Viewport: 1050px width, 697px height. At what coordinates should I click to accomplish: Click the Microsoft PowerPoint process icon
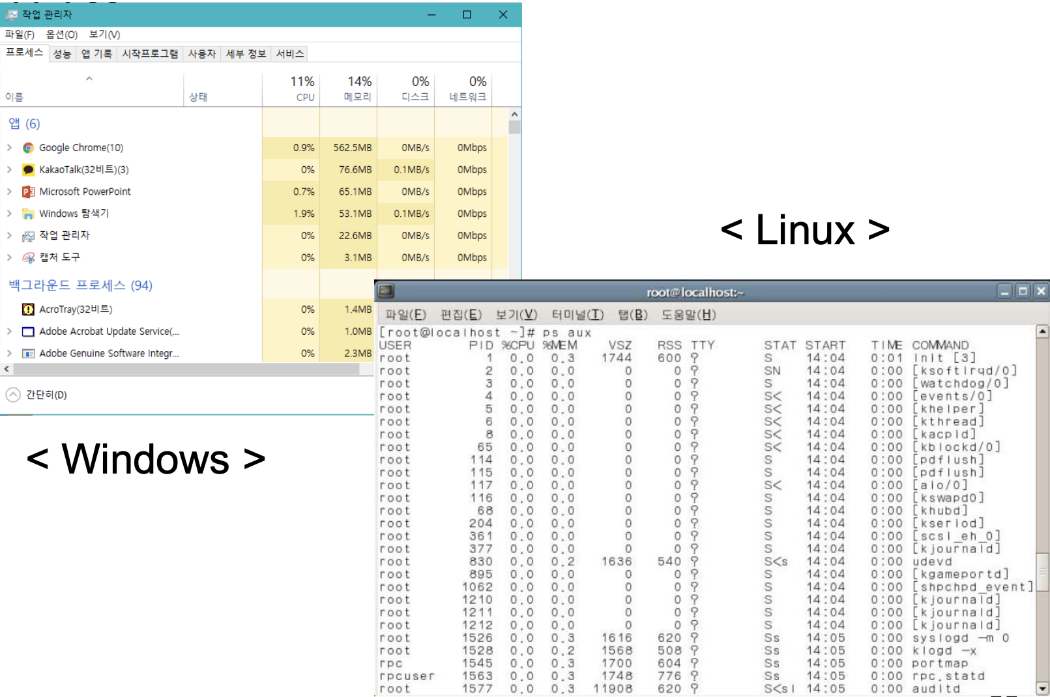(28, 192)
